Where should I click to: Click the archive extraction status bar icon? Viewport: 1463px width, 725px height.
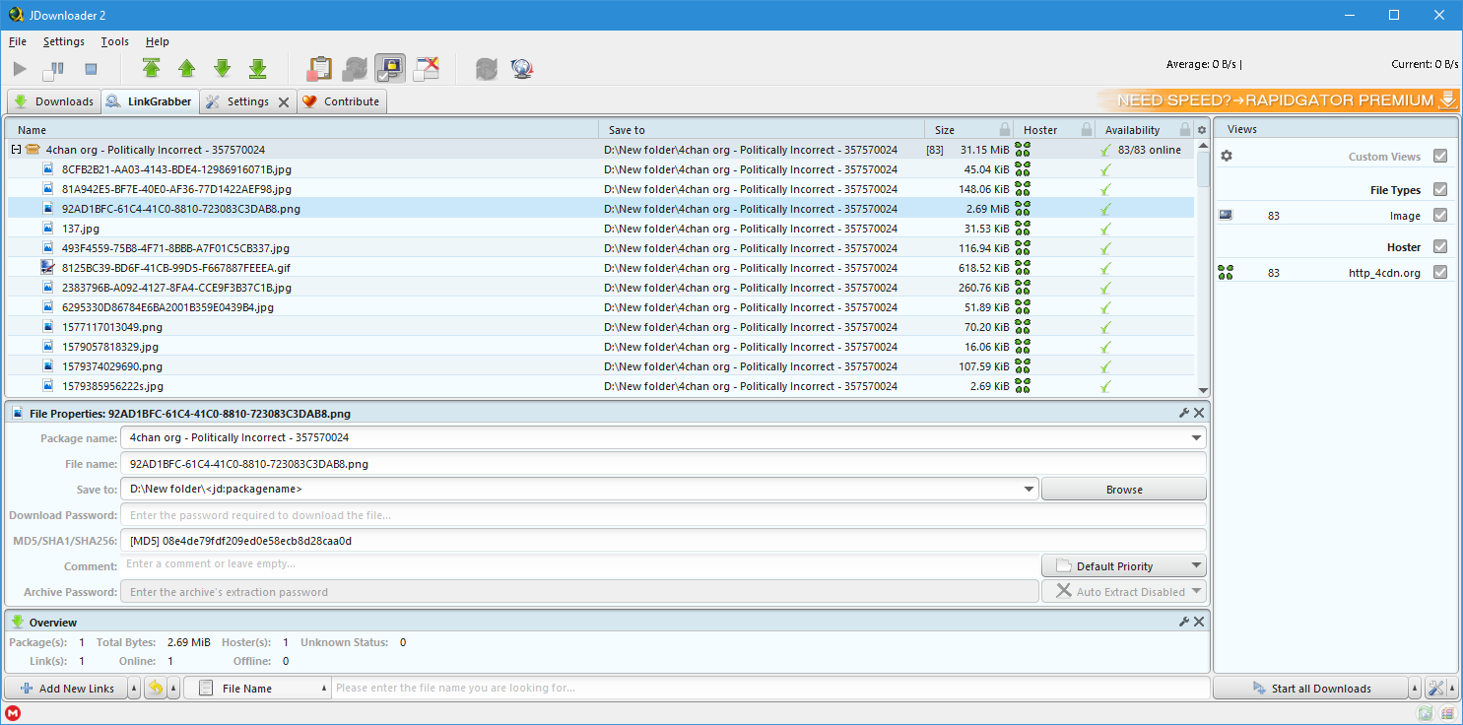(x=1447, y=714)
